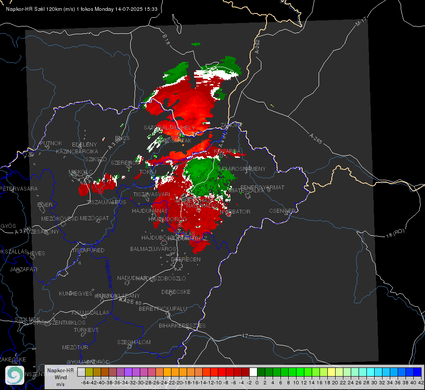Viewport: 425px width, 390px height.
Task: Click the HAJDÚNÁNÁS town label
Action: (x=150, y=211)
